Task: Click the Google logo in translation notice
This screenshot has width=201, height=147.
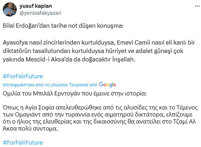Action: (x=107, y=85)
